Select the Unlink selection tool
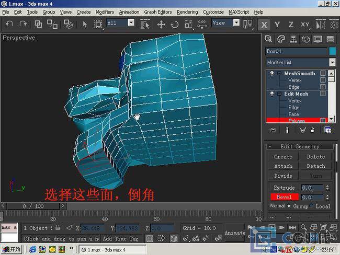 point(52,24)
